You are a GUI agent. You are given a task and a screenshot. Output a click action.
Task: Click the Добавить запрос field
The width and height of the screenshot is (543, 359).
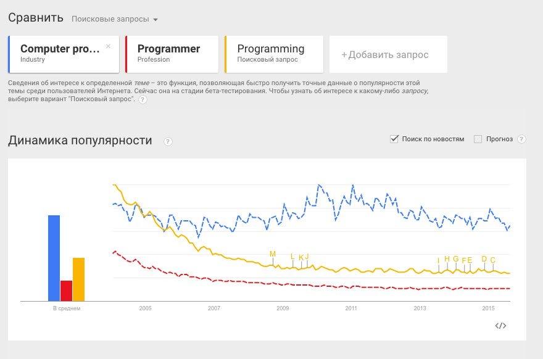tap(388, 54)
